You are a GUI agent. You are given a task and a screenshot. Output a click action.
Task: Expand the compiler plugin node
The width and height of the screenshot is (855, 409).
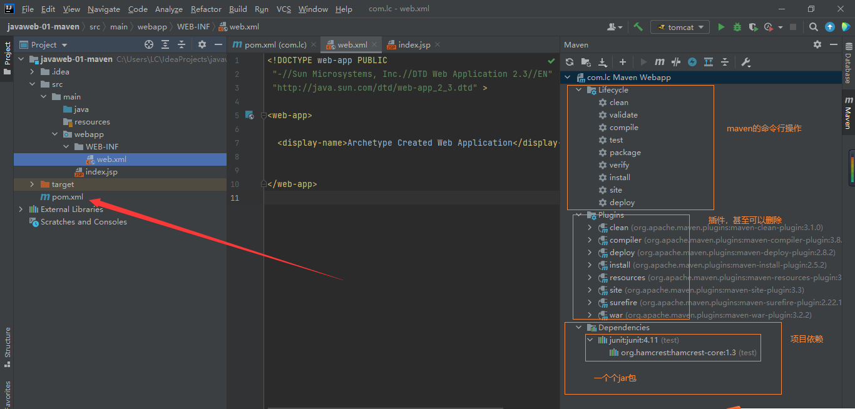[590, 240]
